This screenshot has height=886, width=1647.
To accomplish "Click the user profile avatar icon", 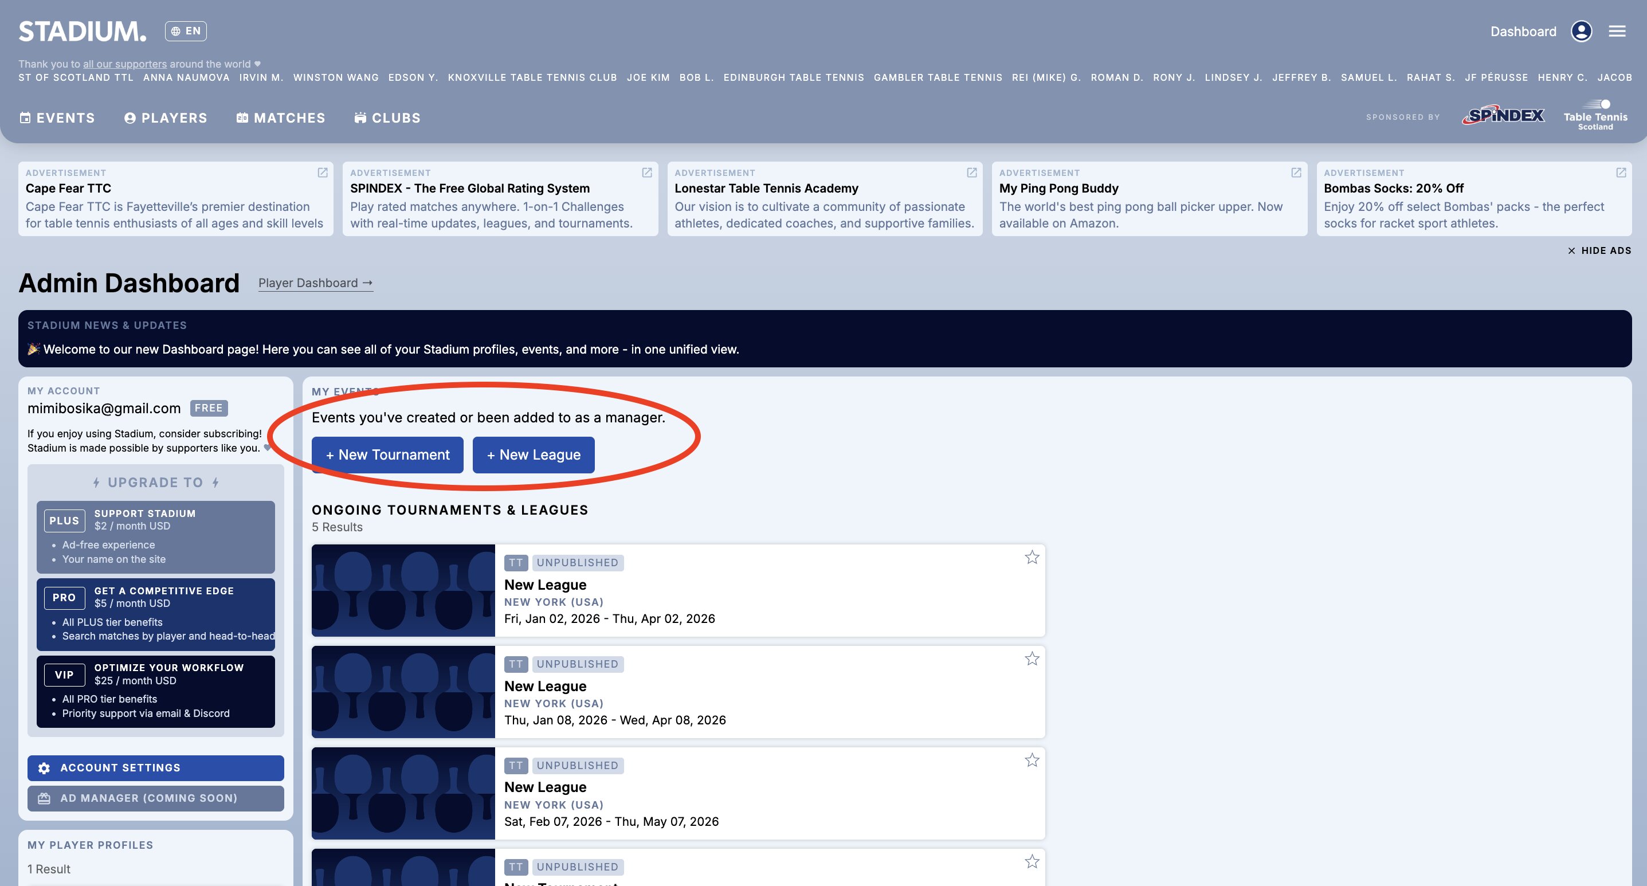I will pyautogui.click(x=1581, y=32).
